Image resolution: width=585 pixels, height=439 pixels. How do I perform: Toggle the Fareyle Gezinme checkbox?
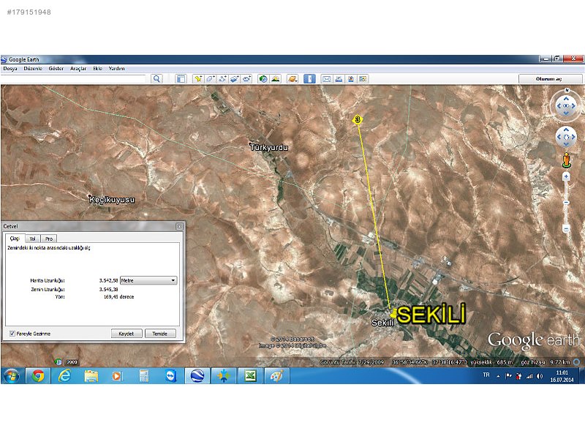12,334
